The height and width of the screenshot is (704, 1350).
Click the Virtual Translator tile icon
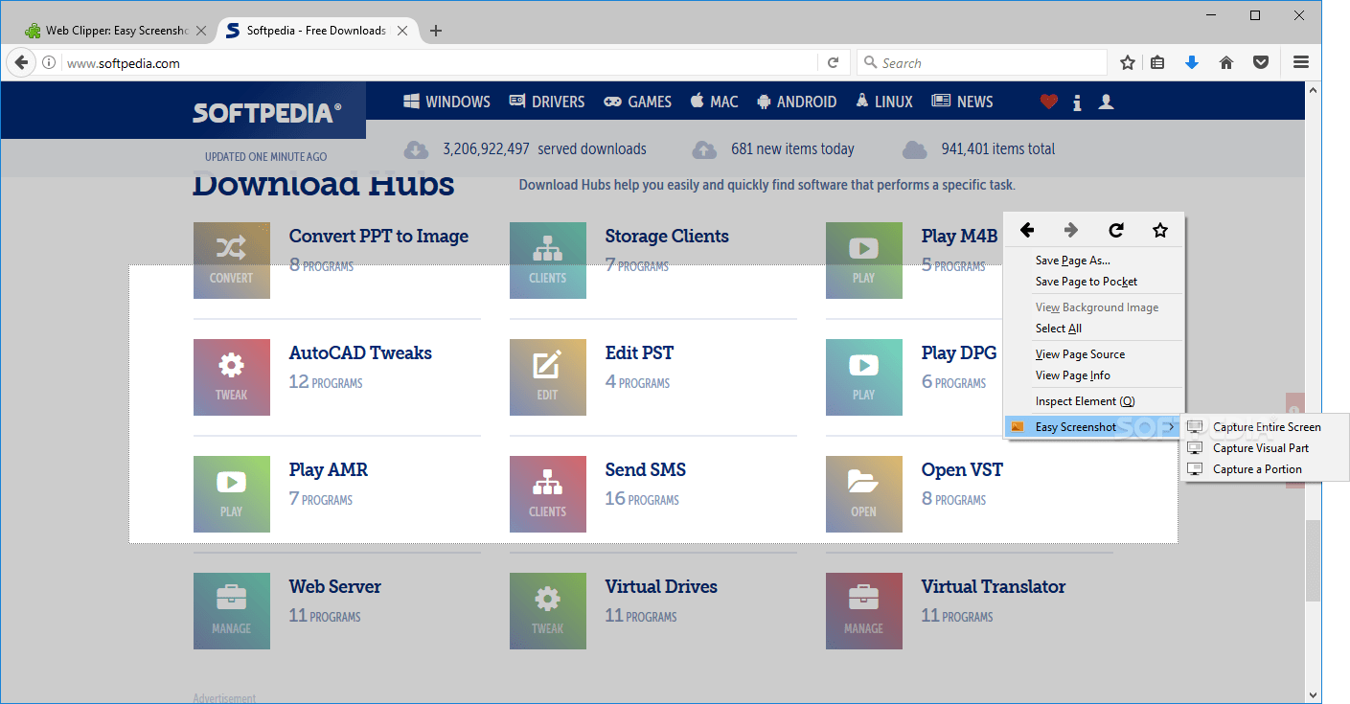(864, 611)
